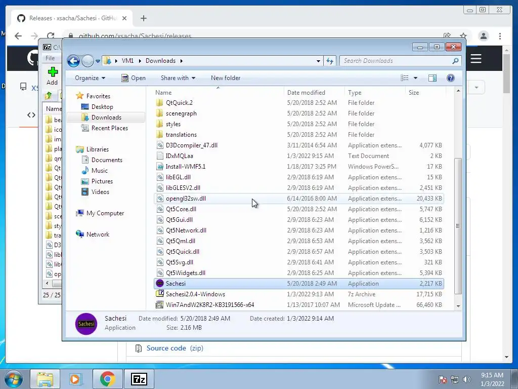
Task: Click the Source code (zip) link in Chrome
Action: [x=175, y=348]
